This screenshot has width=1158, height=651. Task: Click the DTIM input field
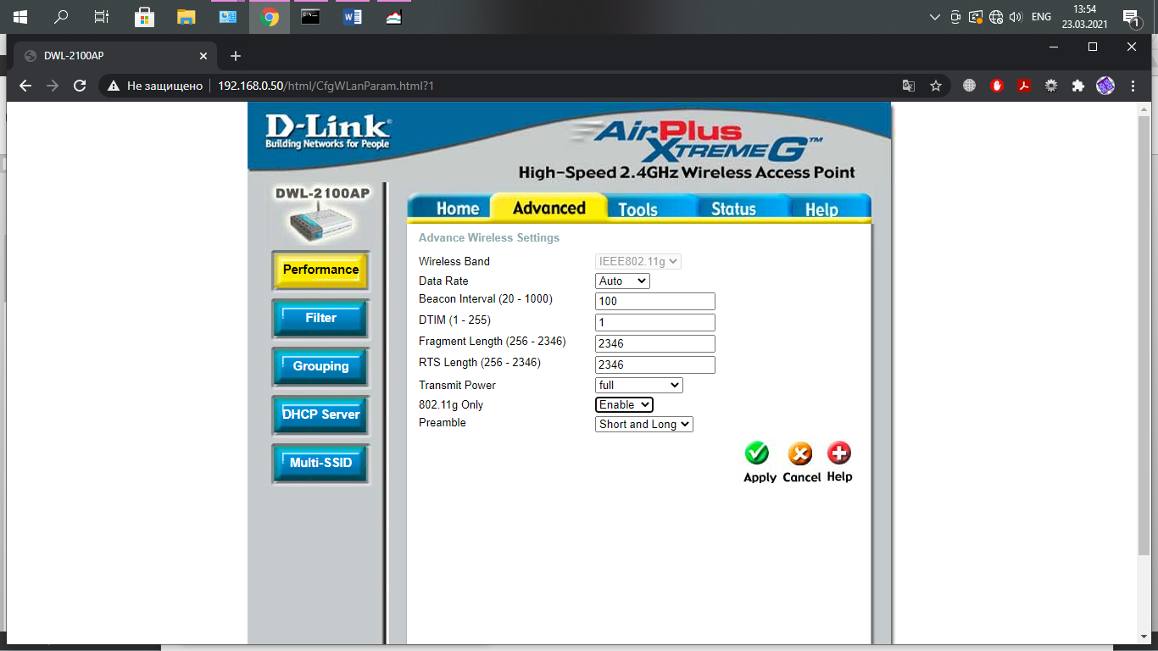[x=655, y=322]
